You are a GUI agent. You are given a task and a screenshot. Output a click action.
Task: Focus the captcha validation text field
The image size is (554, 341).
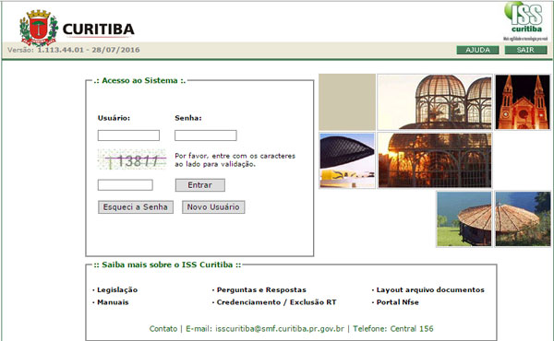pyautogui.click(x=126, y=185)
